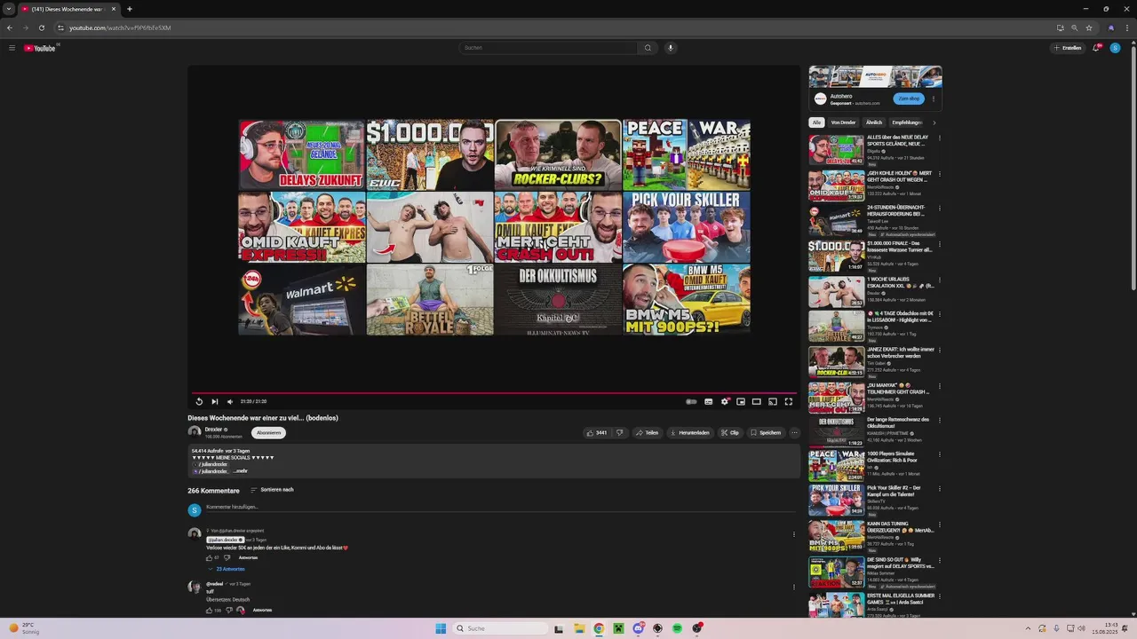The image size is (1137, 639).
Task: Show more filter chips with right chevron
Action: coord(934,122)
